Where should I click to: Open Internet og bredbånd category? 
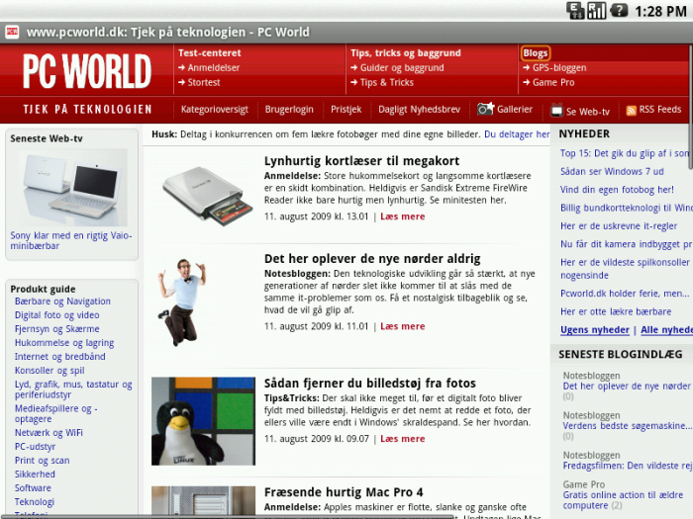(x=60, y=357)
